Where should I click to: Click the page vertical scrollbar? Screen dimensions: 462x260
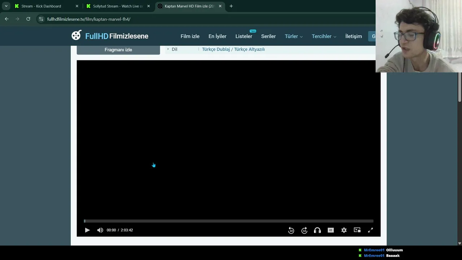point(459,87)
